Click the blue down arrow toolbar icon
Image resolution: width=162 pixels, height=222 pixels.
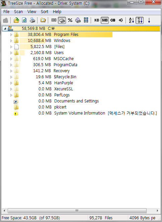tap(149, 20)
